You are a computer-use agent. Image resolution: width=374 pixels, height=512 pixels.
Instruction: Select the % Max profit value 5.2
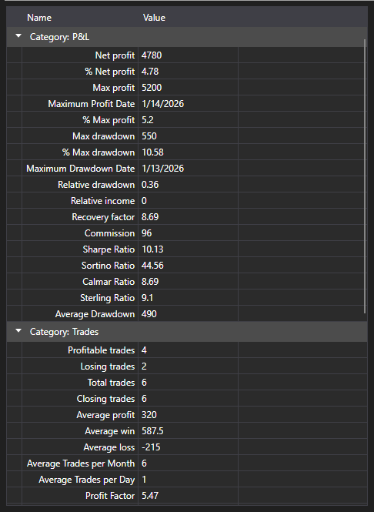tap(147, 120)
